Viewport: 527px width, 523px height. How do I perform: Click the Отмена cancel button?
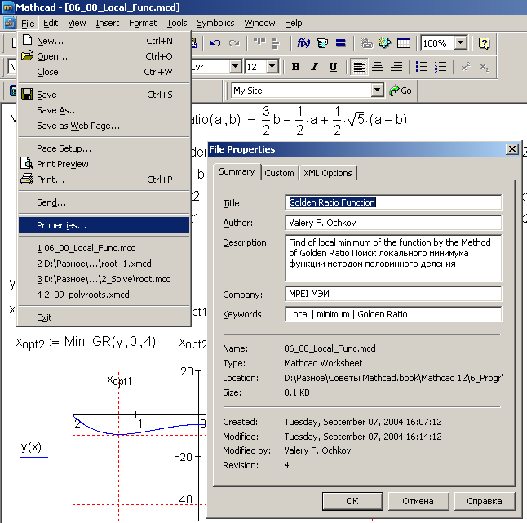coord(418,501)
